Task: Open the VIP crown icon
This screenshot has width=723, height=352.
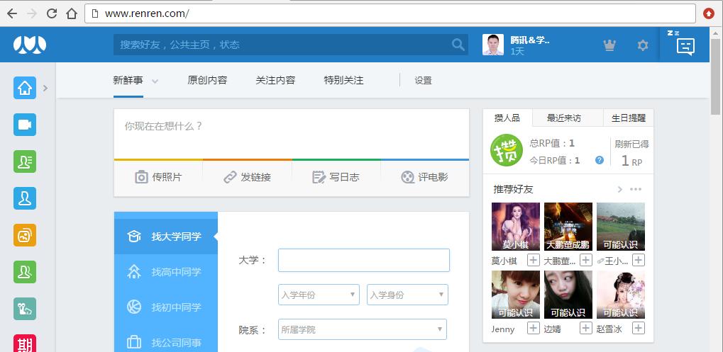Action: click(x=609, y=45)
